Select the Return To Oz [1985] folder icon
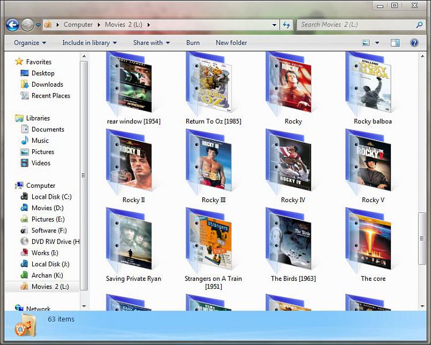Screen dimensions: 431x345 [209, 84]
